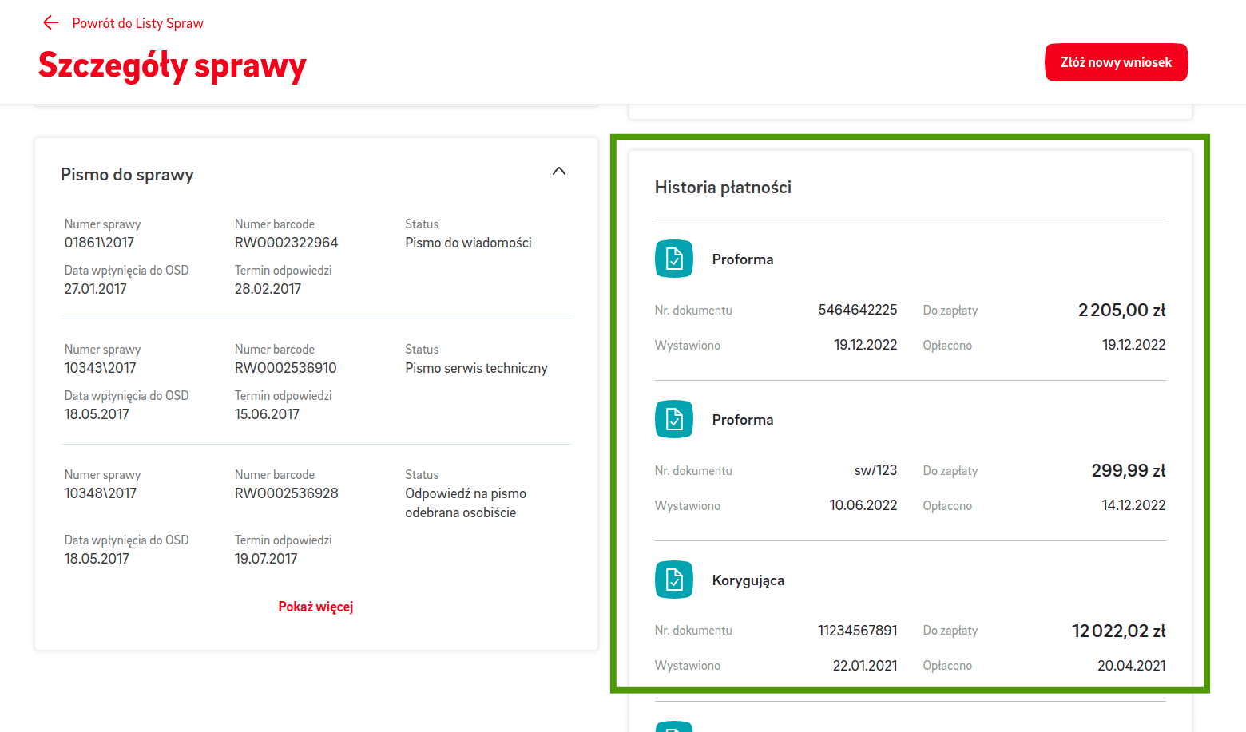Select document number 11234567891
Viewport: 1246px width, 732px height.
pyautogui.click(x=857, y=631)
